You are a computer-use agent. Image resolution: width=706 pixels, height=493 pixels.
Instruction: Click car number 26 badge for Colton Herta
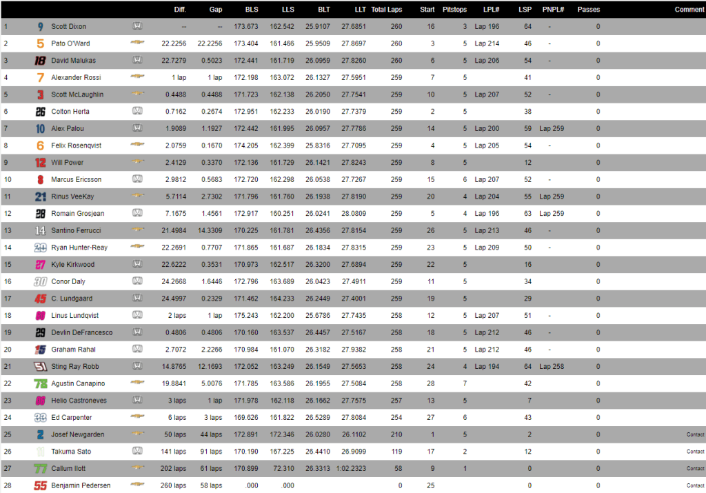[x=41, y=112]
